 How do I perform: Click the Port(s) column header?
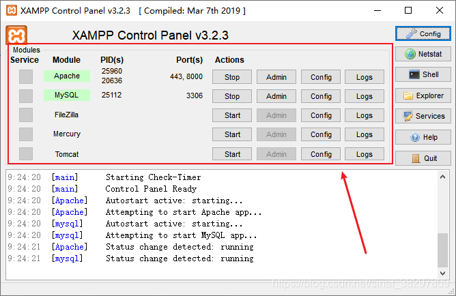pos(189,60)
